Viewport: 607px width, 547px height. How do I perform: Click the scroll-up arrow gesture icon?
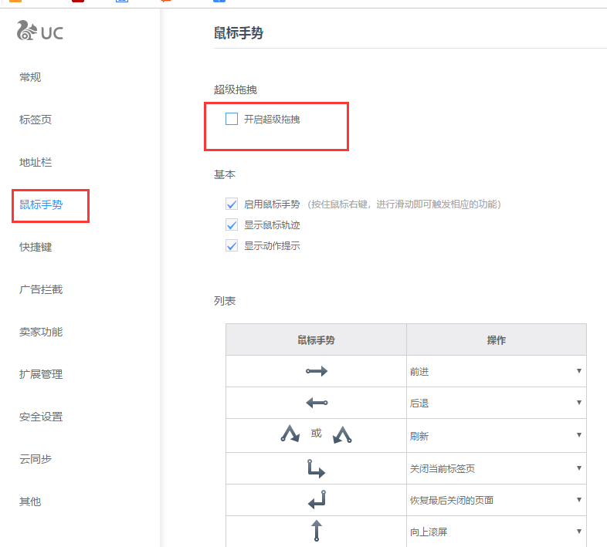pos(316,531)
